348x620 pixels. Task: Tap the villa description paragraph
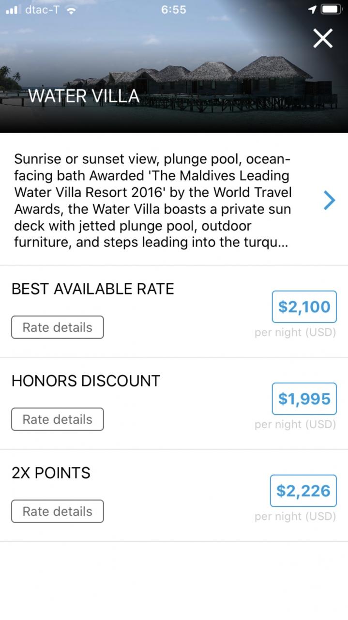coord(152,200)
